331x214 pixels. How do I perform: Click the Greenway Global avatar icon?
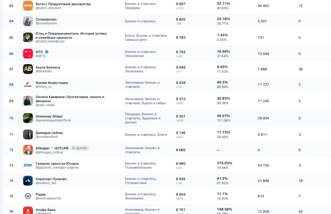[28, 118]
